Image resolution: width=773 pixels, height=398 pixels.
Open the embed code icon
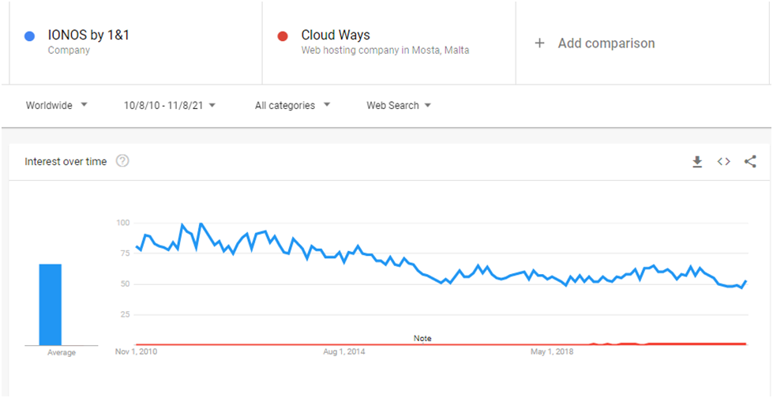coord(723,162)
